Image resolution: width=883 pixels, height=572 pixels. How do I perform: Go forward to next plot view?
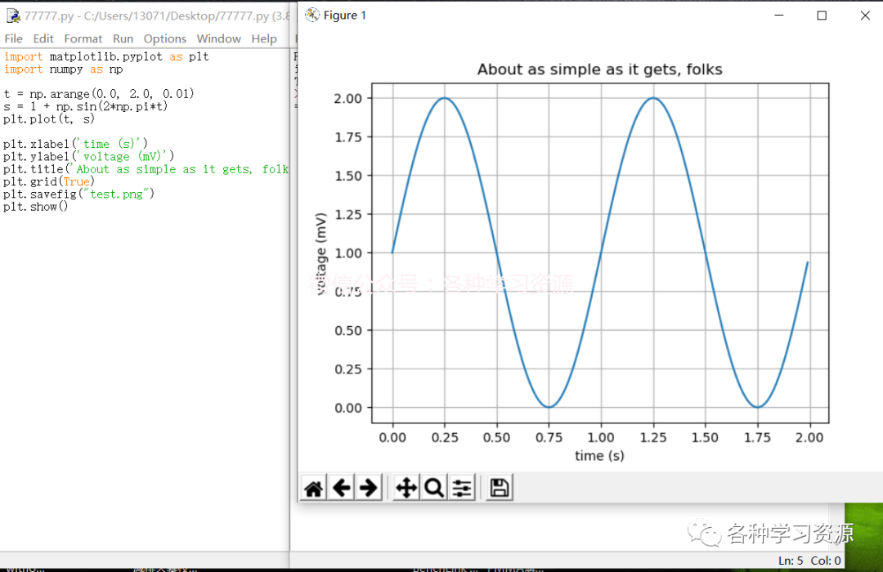coord(368,488)
